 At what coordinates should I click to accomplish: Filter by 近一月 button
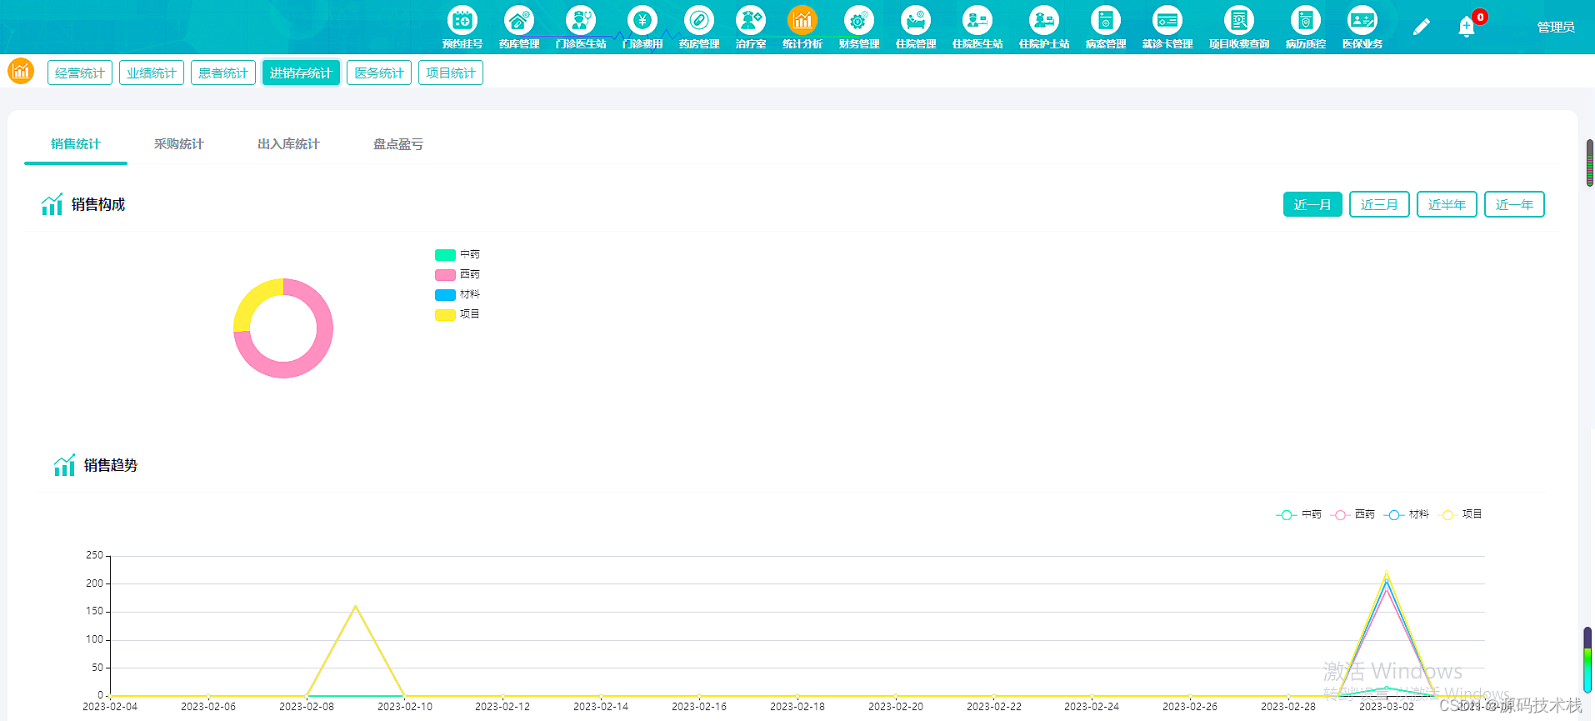[x=1312, y=204]
